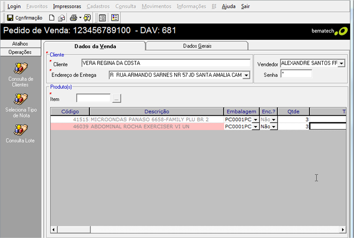Image resolution: width=354 pixels, height=238 pixels.
Task: Open Enc.? dropdown for ABDOMINAL row
Action: (x=273, y=127)
